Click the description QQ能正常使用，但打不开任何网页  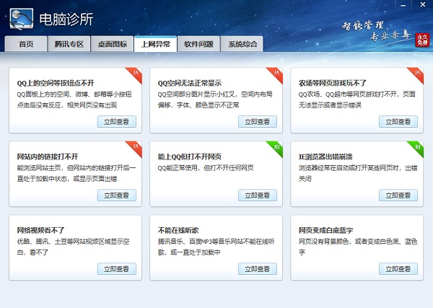[206, 168]
